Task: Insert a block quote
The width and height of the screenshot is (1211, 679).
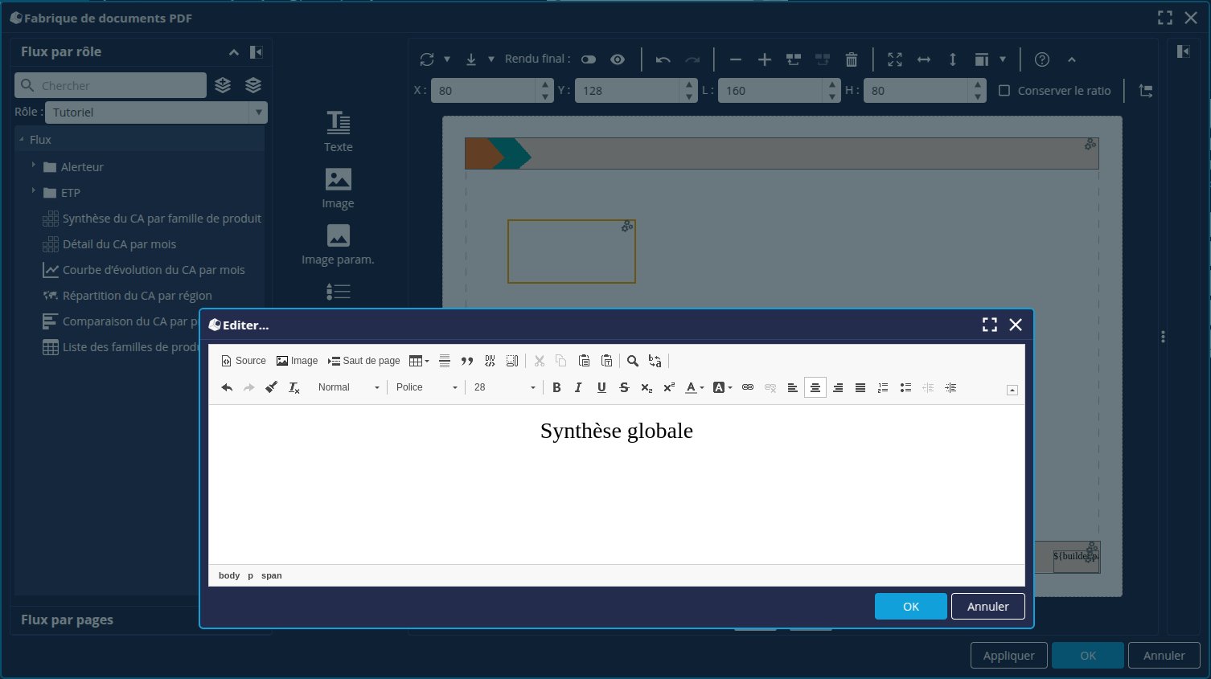Action: [x=467, y=361]
